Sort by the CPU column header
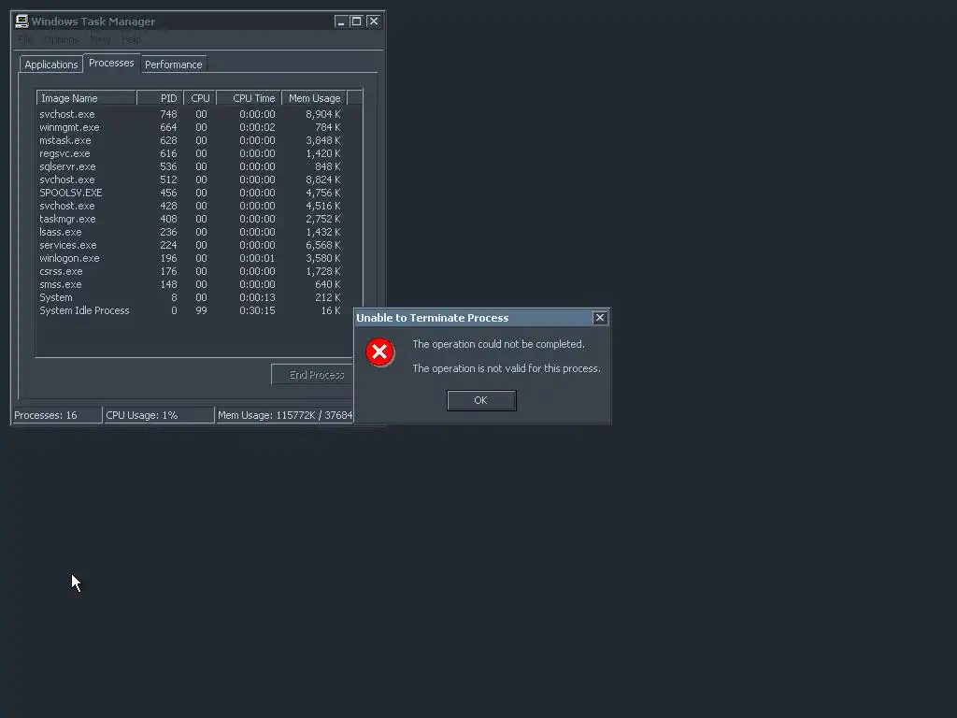This screenshot has width=957, height=718. (x=200, y=98)
